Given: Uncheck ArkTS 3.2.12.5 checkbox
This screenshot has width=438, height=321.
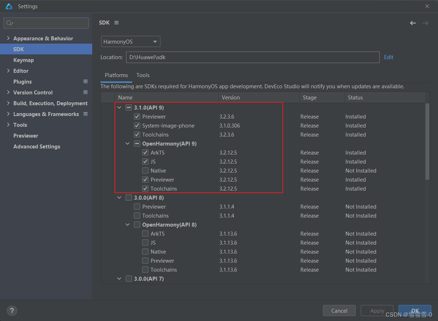Looking at the screenshot, I should click(x=145, y=152).
